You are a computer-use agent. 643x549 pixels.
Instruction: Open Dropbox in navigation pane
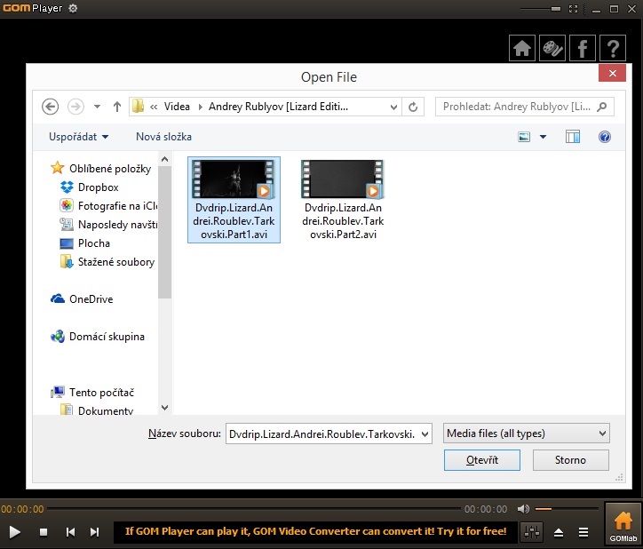(90, 187)
